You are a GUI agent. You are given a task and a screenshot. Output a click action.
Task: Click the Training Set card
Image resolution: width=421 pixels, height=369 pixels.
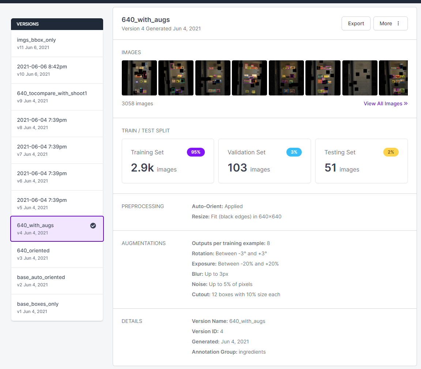pos(168,161)
